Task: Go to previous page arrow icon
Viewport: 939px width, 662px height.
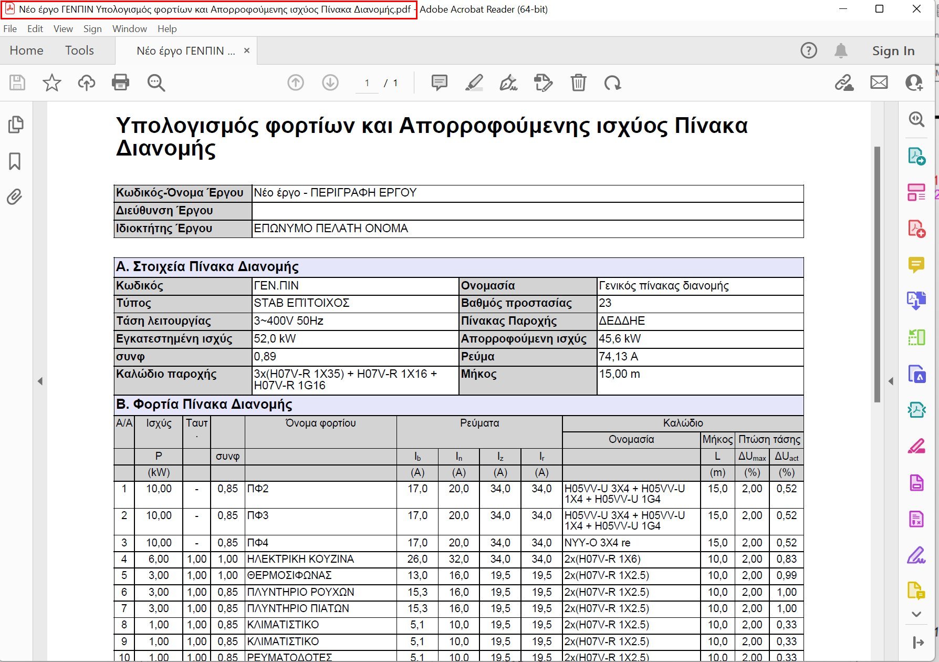Action: point(296,82)
